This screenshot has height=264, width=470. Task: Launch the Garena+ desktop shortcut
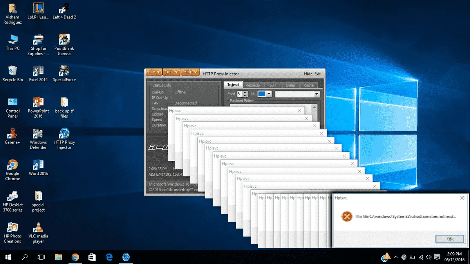tap(13, 136)
